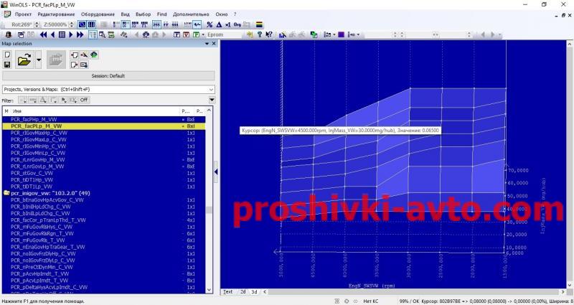Toggle the 8-bit data width button
Viewport: 574px width, 305px height.
click(x=116, y=24)
